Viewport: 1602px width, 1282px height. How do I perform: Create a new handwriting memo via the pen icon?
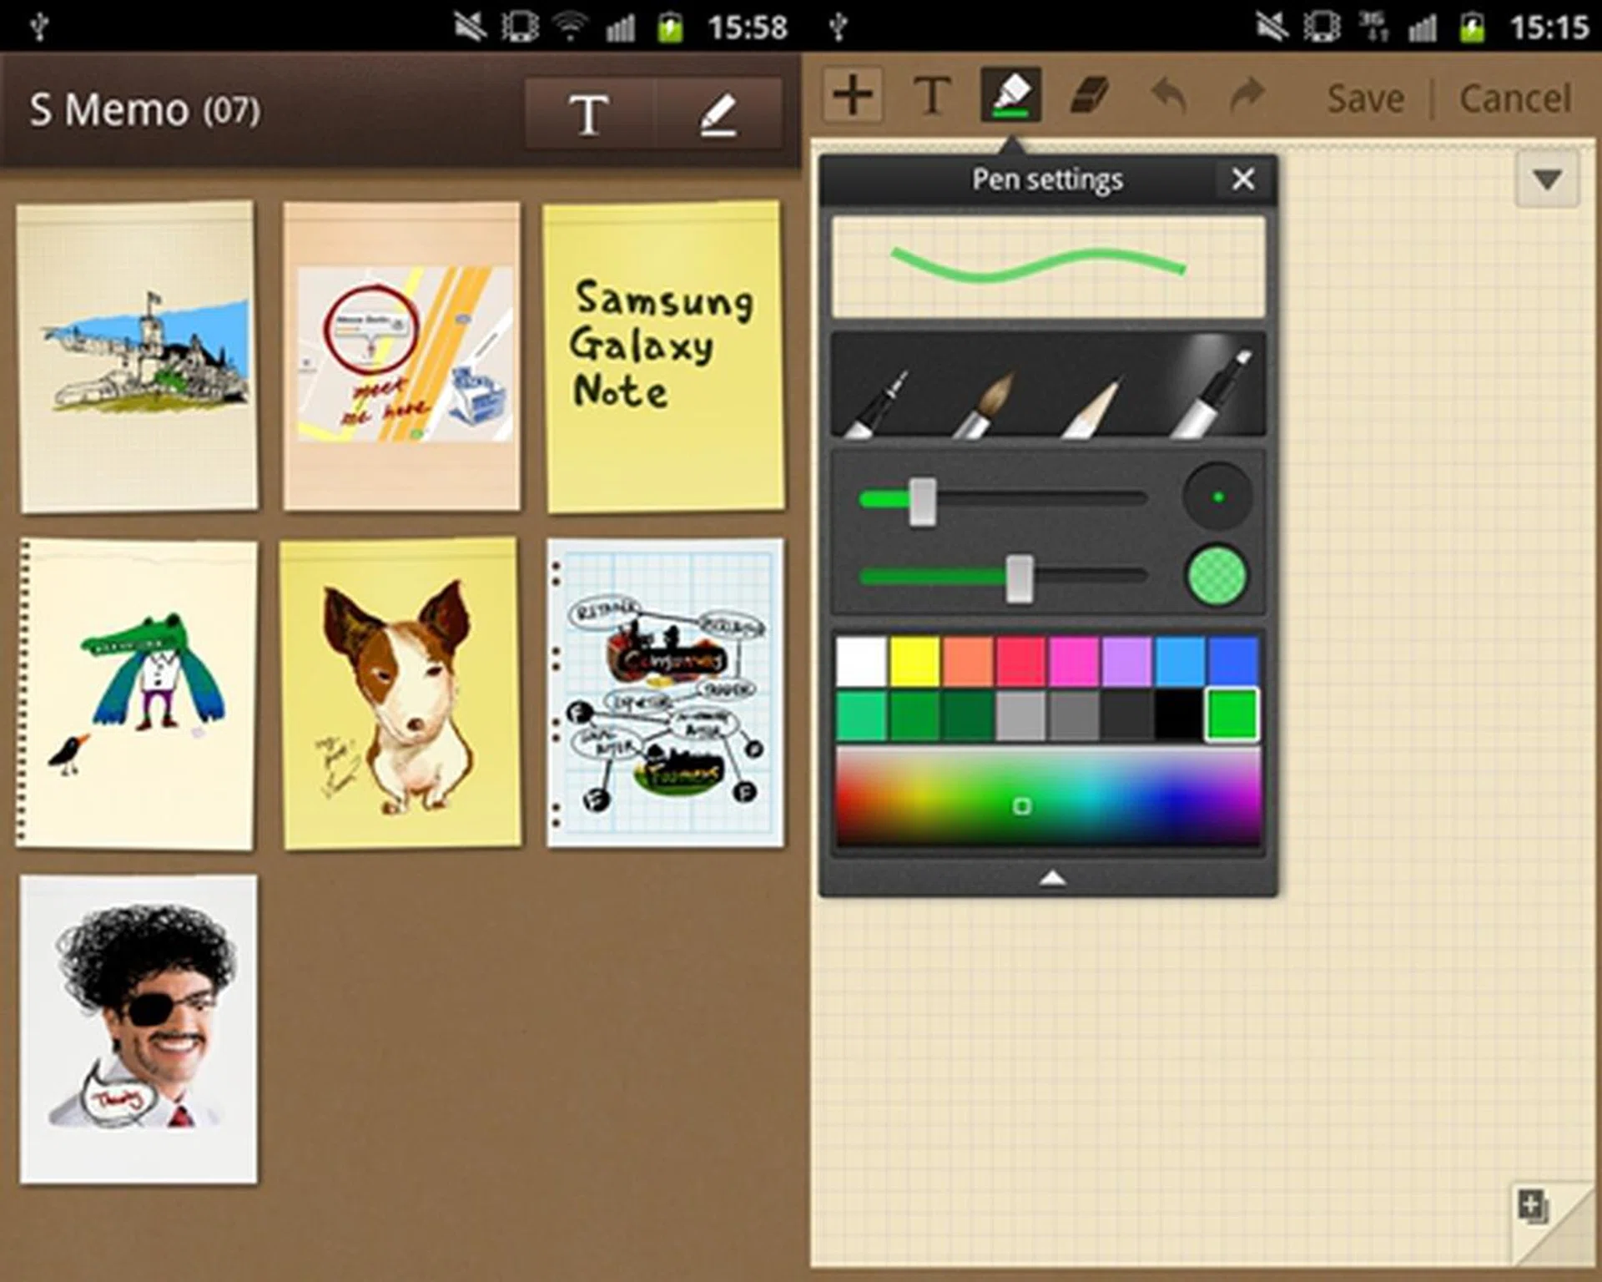718,114
